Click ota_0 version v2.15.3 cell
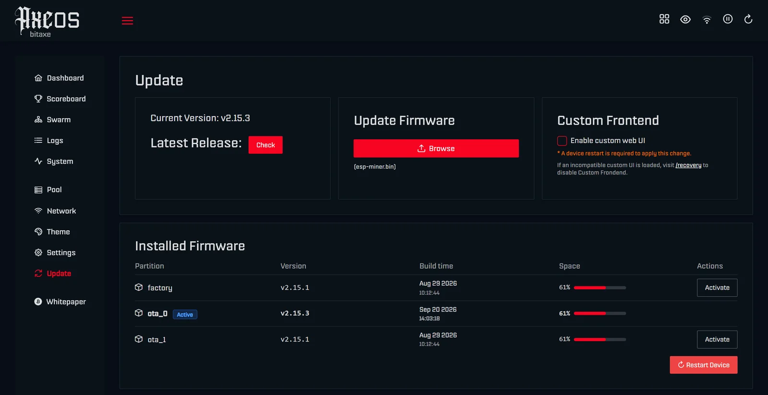Screen dimensions: 768x395 tap(295, 313)
